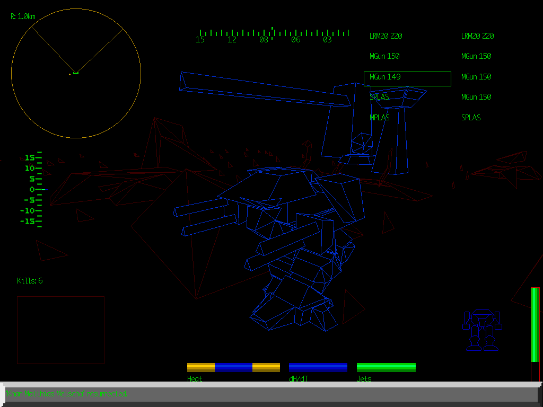Select the radar display in the top-left corner
543x407 pixels.
pos(76,73)
